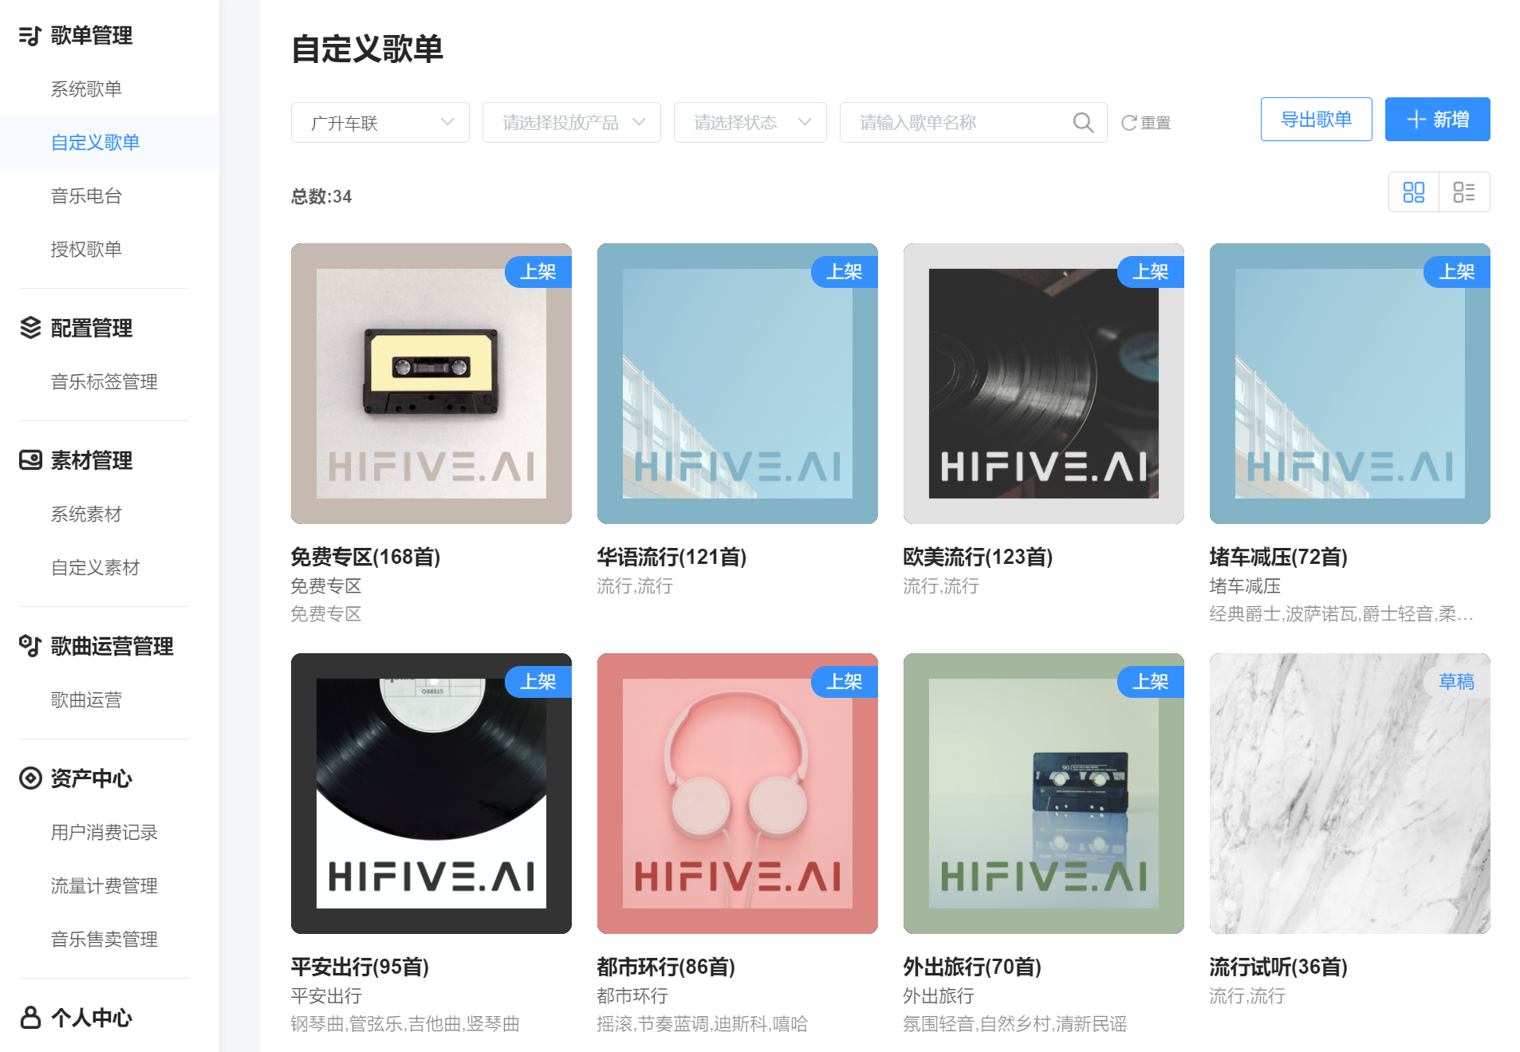Click the 素材管理 panel icon
The image size is (1520, 1052).
coord(29,459)
